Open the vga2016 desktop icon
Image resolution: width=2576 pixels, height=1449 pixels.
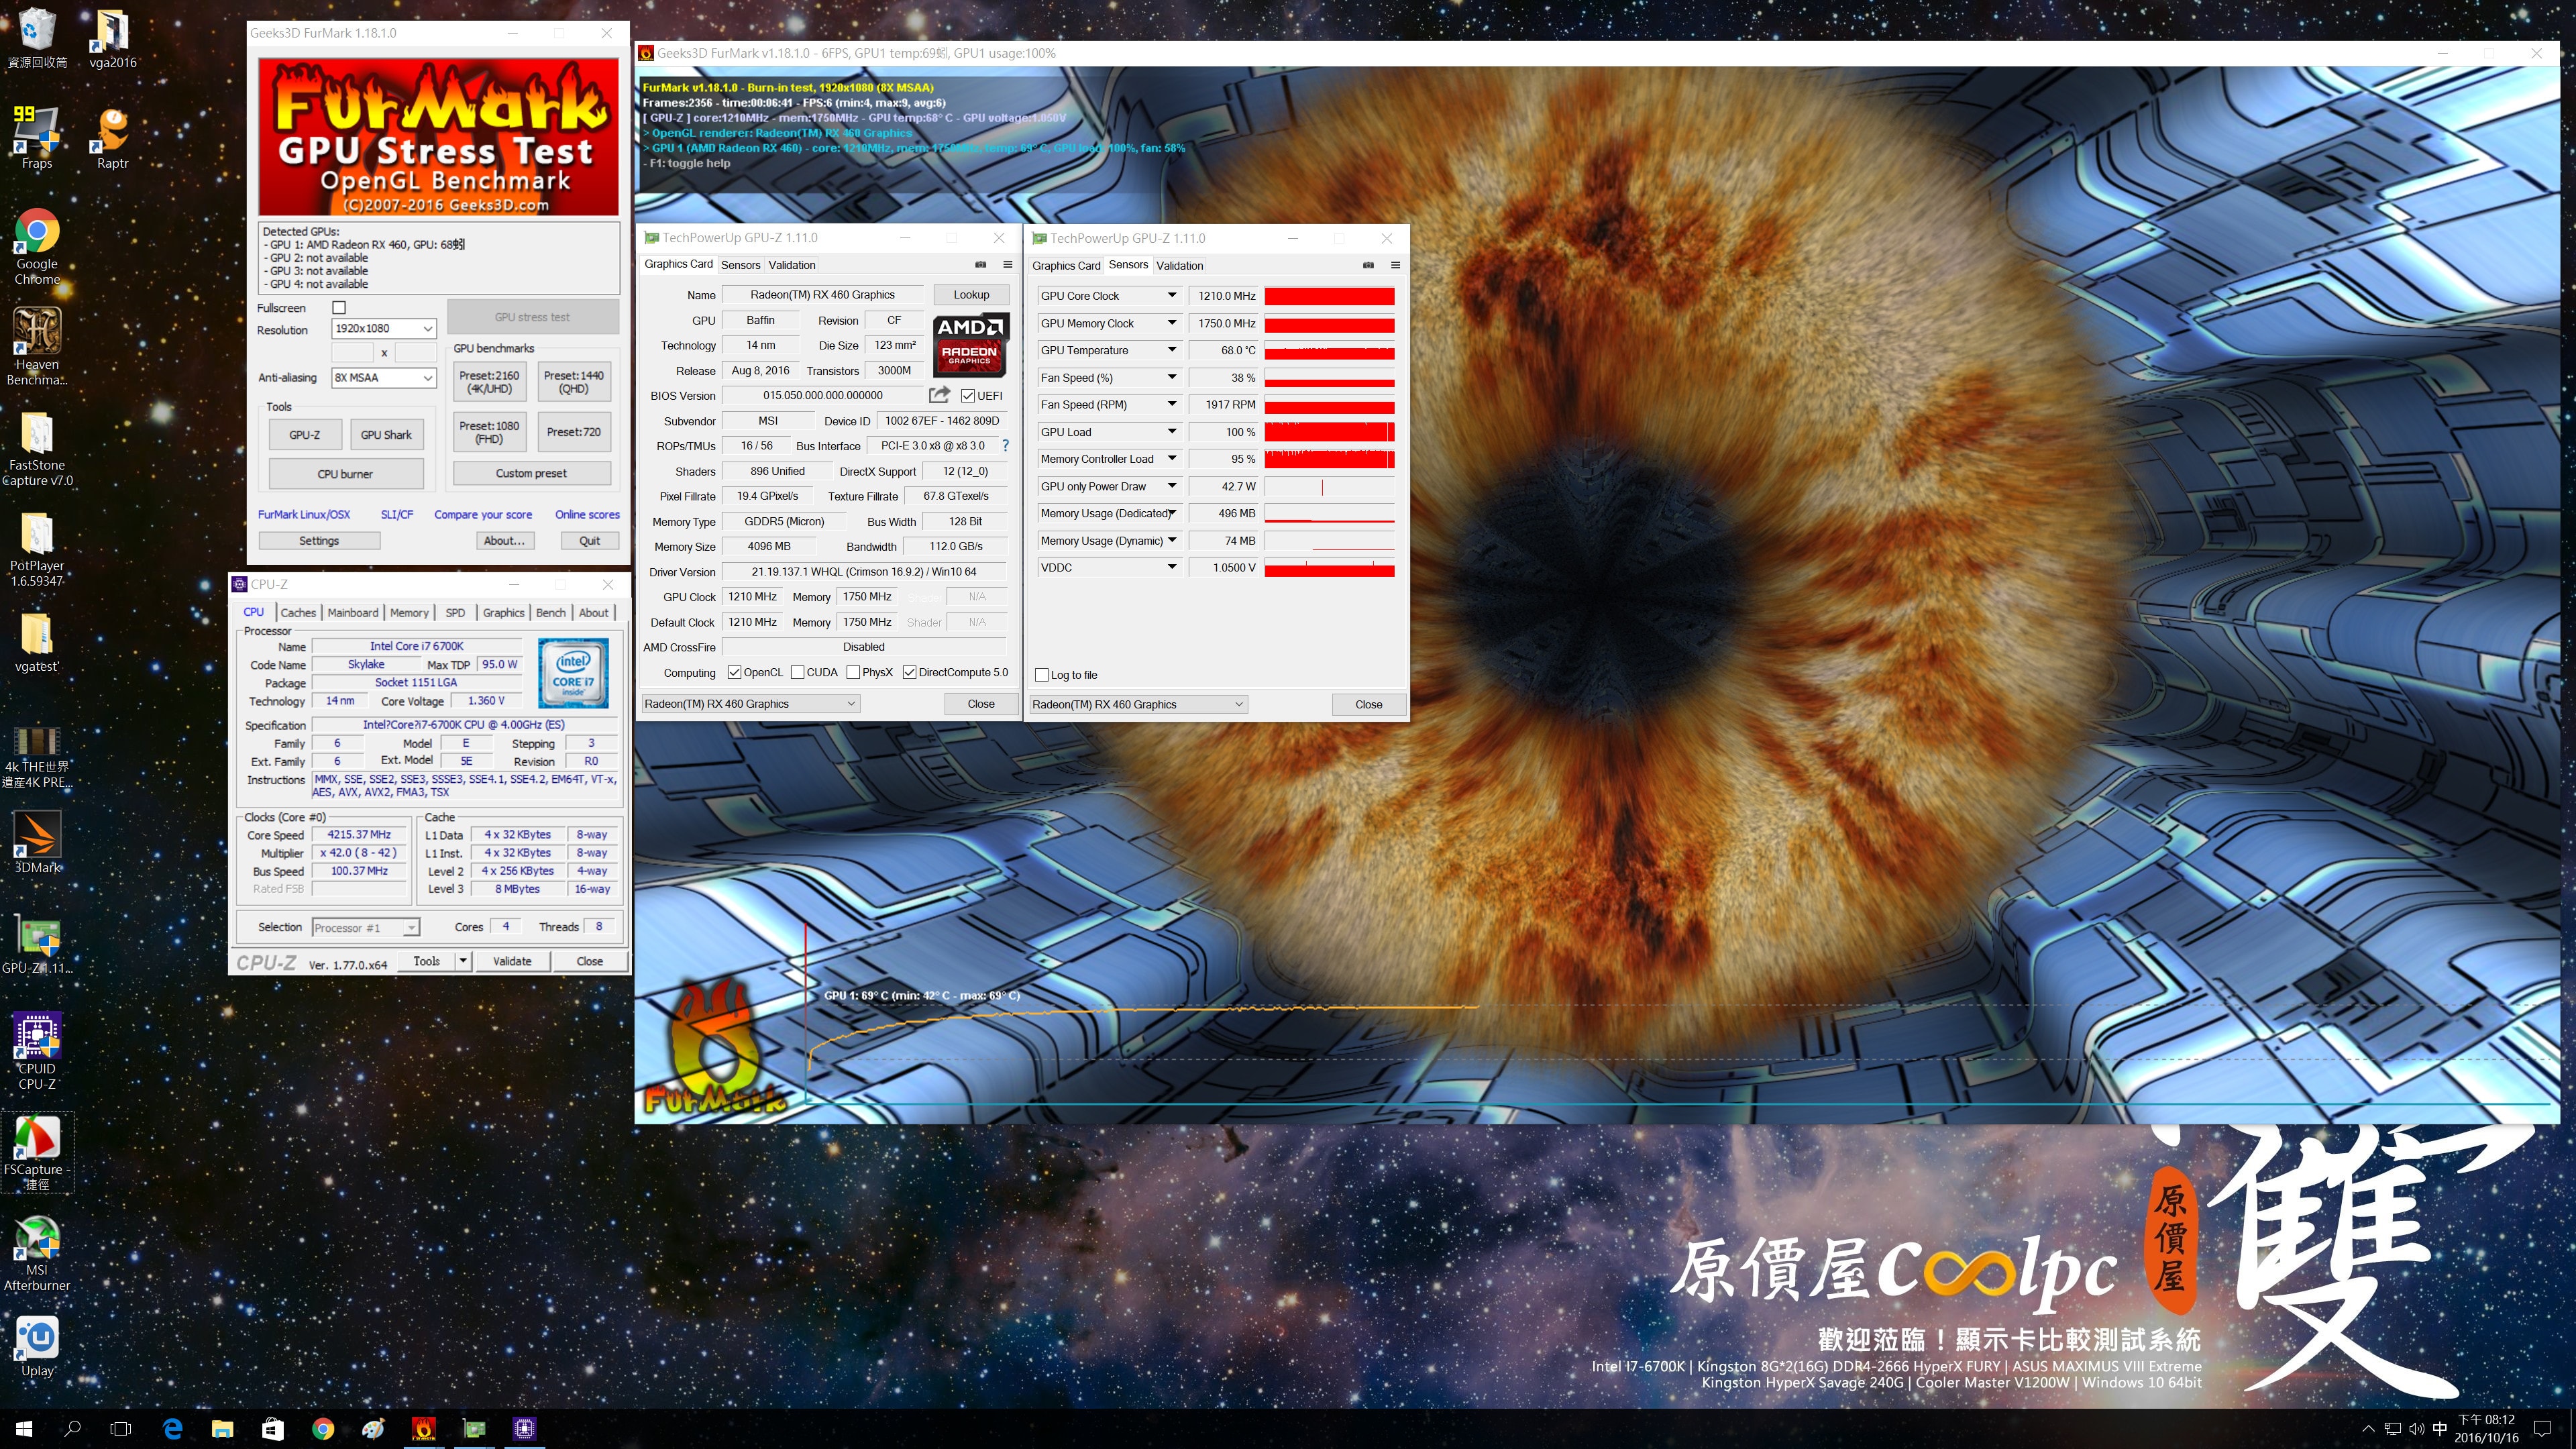pos(112,38)
